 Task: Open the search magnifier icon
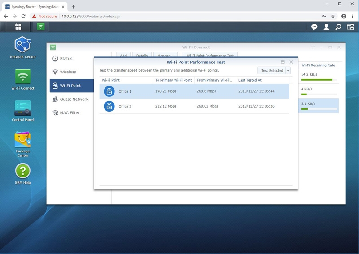[x=338, y=27]
